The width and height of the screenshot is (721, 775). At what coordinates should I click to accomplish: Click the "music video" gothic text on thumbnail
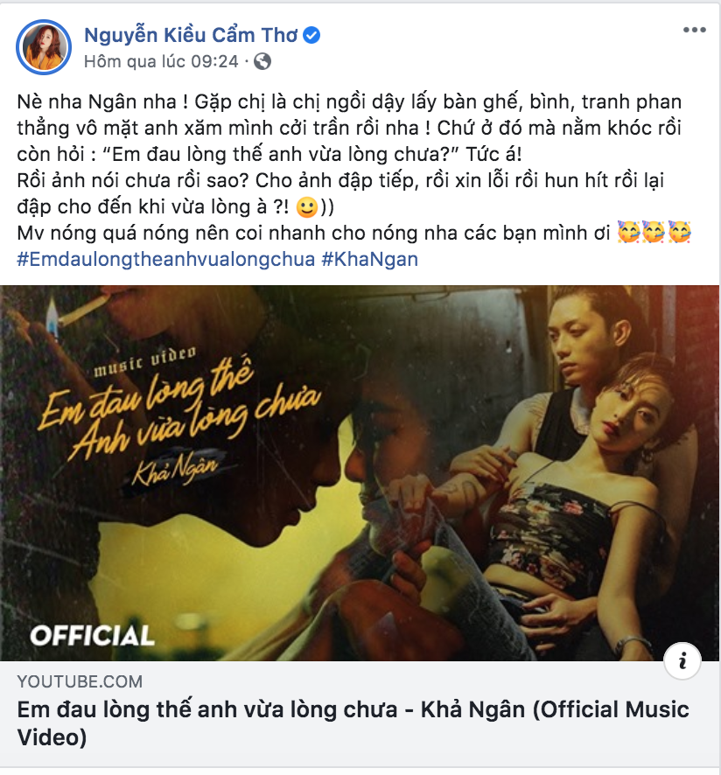click(x=145, y=360)
